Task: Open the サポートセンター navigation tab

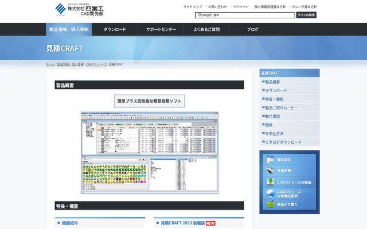Action: tap(161, 29)
